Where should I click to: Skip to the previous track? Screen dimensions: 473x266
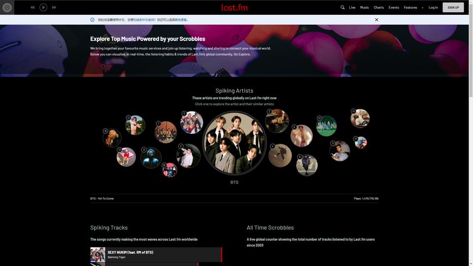coord(33,7)
